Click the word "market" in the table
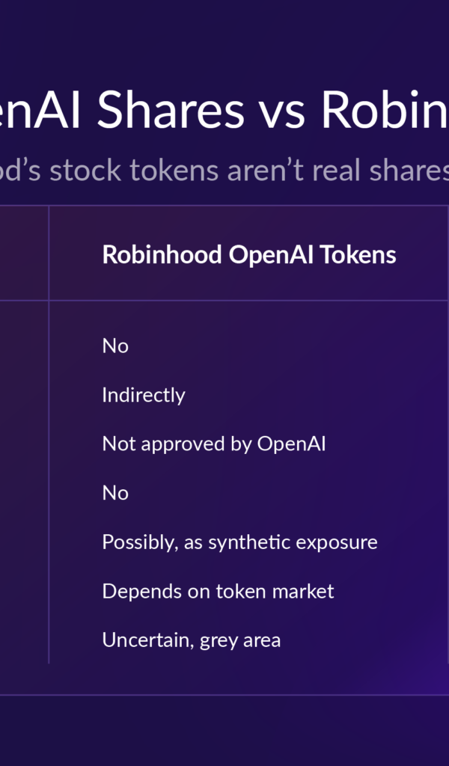449x766 pixels. [x=303, y=591]
